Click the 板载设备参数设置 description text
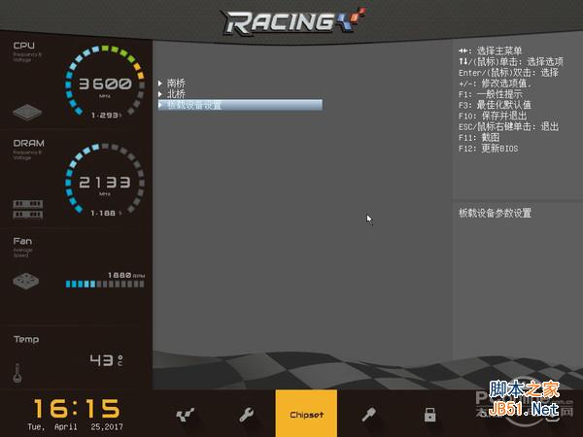Viewport: 583px width, 437px height. click(x=495, y=213)
